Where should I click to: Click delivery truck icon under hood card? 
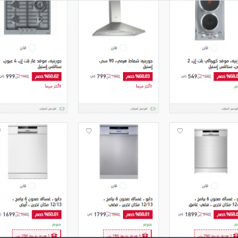[x=153, y=108]
